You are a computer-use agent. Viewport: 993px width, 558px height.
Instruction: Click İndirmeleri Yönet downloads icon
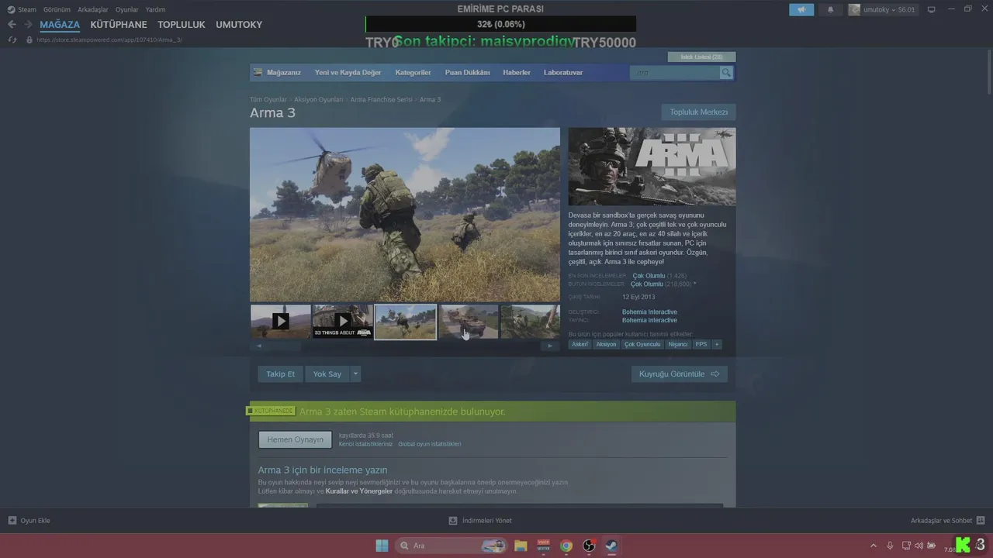click(x=453, y=520)
